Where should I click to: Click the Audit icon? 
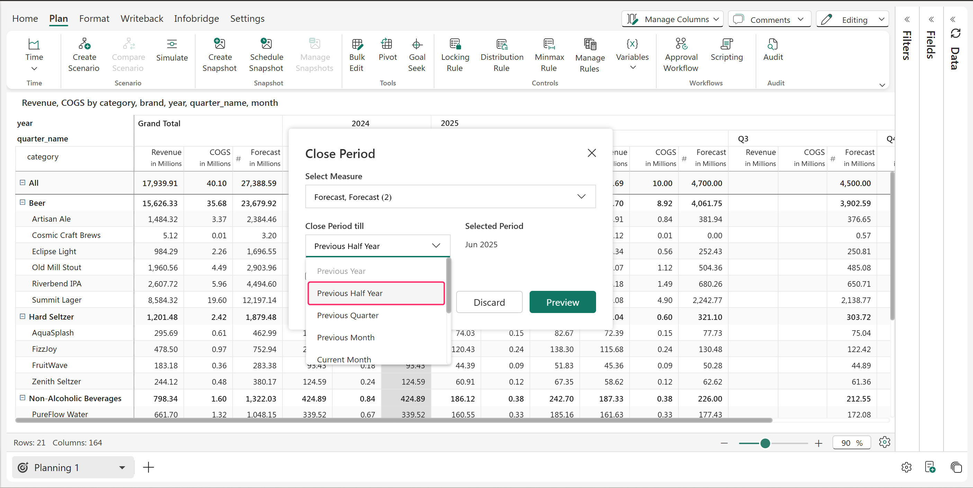click(773, 44)
